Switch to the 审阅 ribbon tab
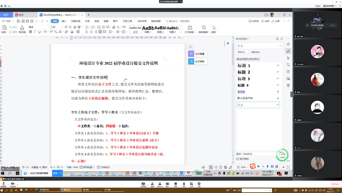This screenshot has height=193, width=342. click(x=97, y=21)
